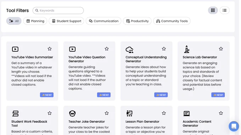Image resolution: width=241 pixels, height=135 pixels.
Task: Open Student Work Feedback Tool title
Action: [29, 123]
